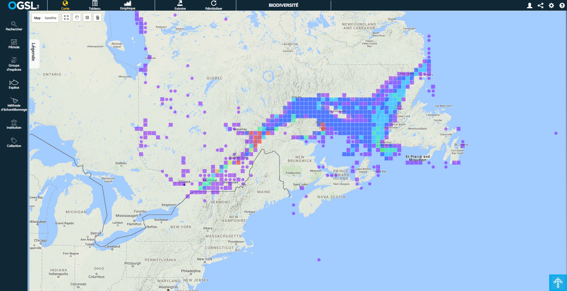Toggle fullscreen map view
The image size is (567, 291).
66,18
